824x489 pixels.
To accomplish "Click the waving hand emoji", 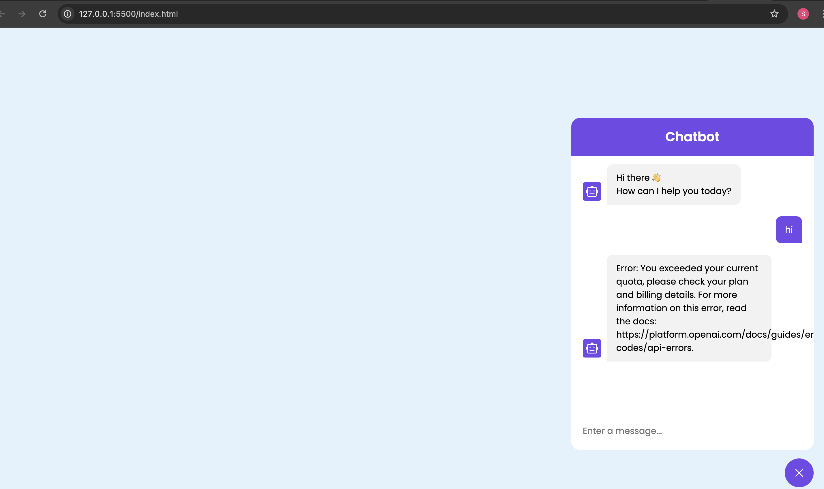I will point(656,178).
